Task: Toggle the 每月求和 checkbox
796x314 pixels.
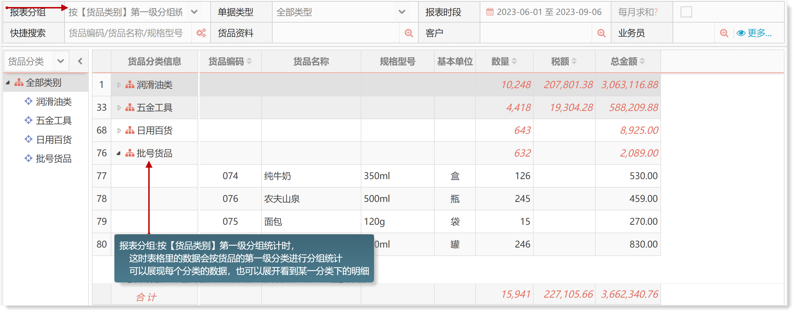Action: (686, 12)
